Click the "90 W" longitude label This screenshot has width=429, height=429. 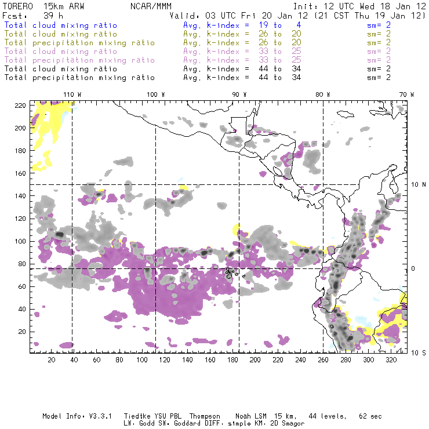(x=239, y=94)
